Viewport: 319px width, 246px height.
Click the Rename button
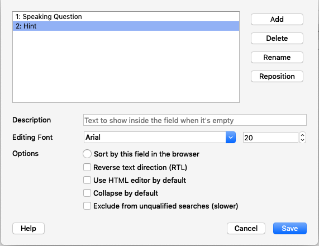(x=277, y=57)
